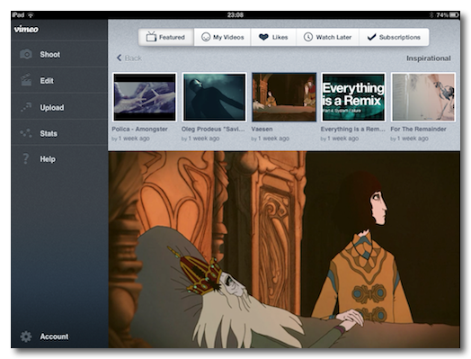Switch to the Subscriptions tab
471x359 pixels.
(394, 37)
